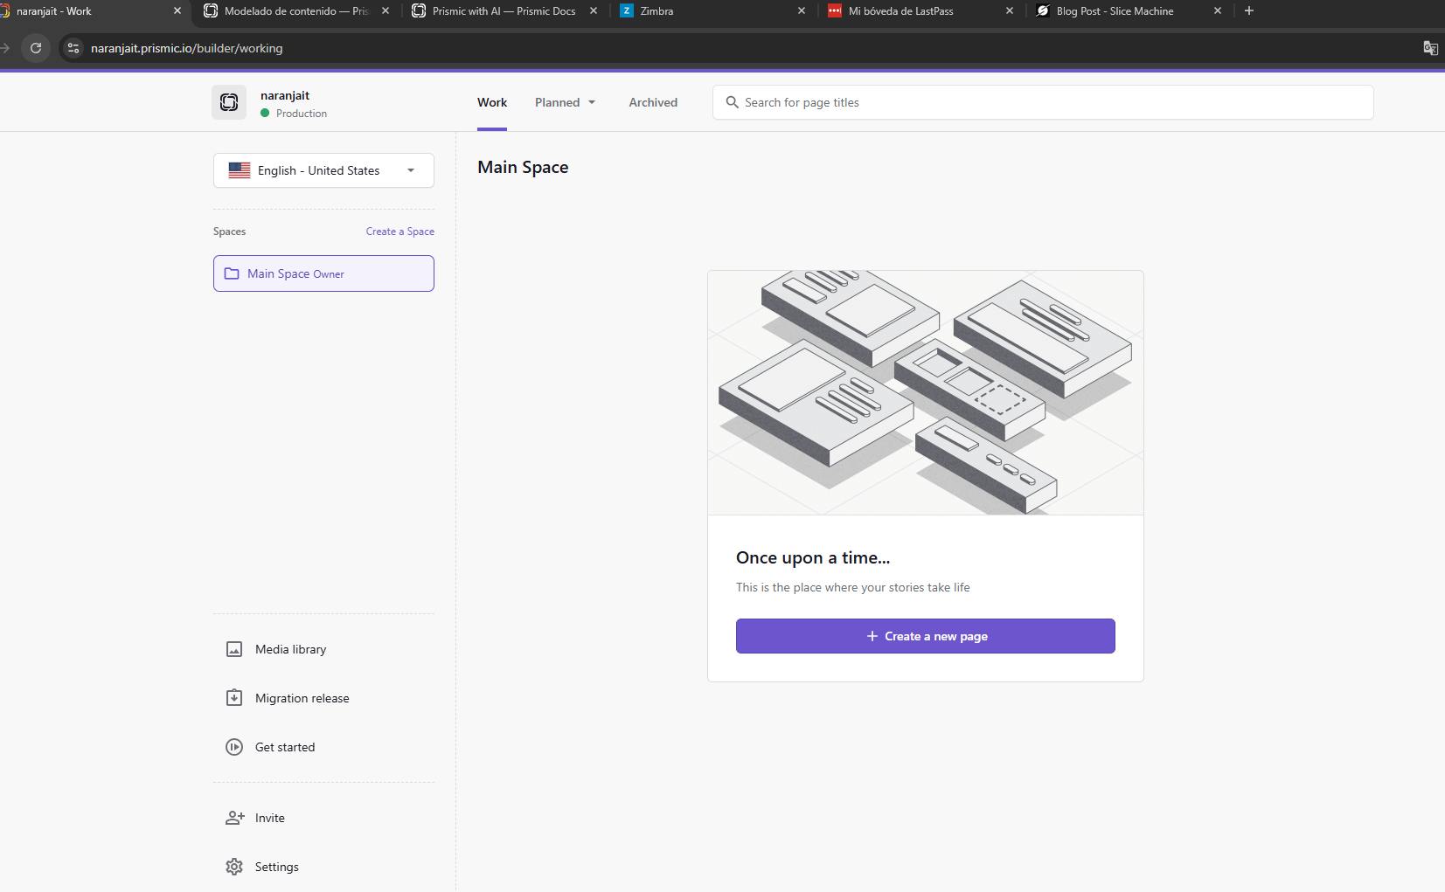1445x892 pixels.
Task: Open a new browser tab
Action: [1249, 11]
